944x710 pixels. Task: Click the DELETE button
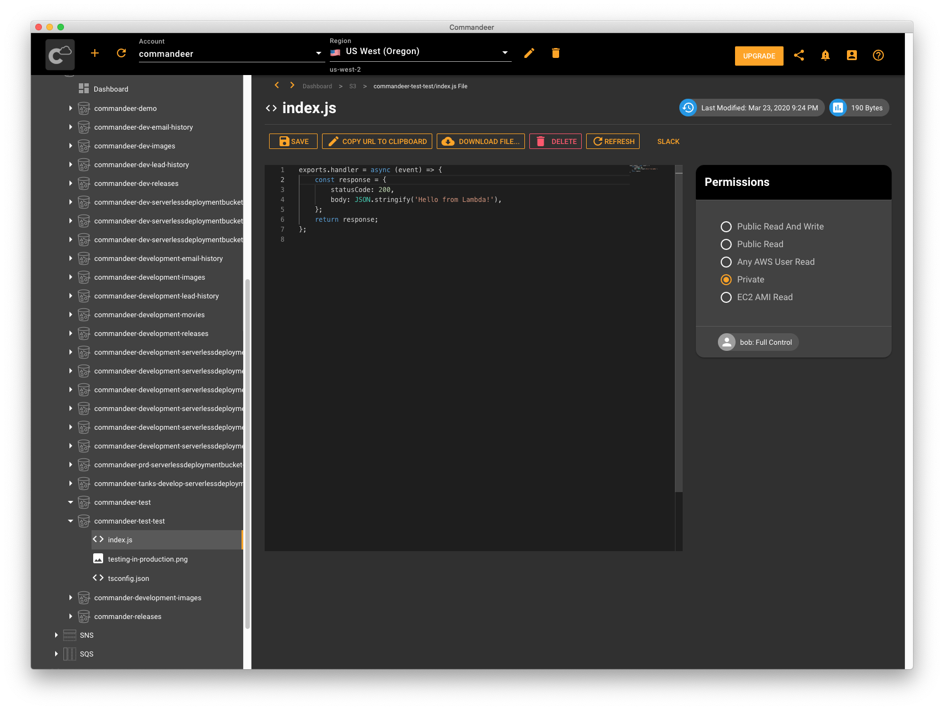coord(556,141)
